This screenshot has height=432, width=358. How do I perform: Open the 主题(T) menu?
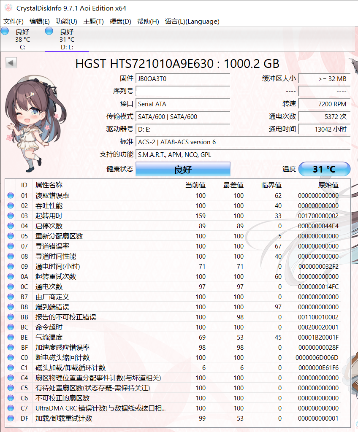point(93,22)
